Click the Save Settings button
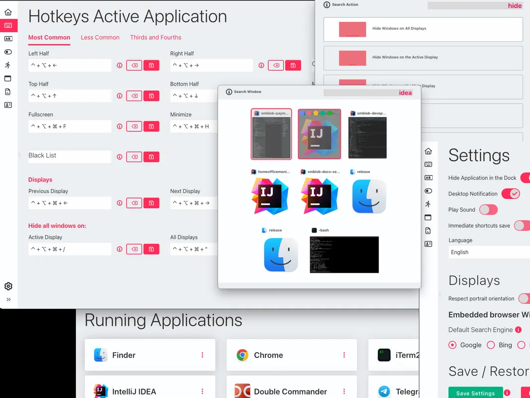The width and height of the screenshot is (530, 398). (x=475, y=393)
